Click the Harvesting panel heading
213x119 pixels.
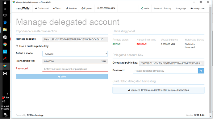123,31
